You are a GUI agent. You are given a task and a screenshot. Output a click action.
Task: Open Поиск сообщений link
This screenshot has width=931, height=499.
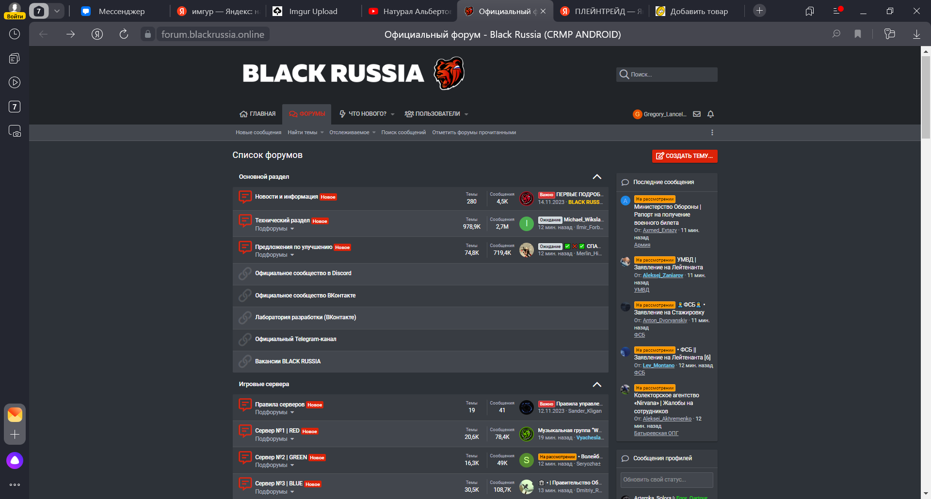403,132
